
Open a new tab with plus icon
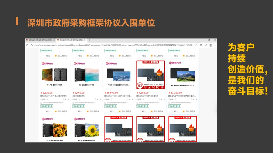point(89,40)
